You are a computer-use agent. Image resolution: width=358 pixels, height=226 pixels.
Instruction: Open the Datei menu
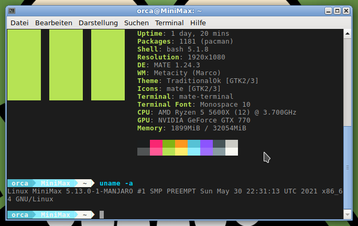click(x=19, y=23)
